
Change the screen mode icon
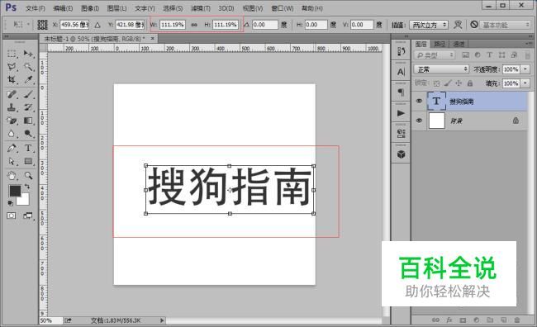coord(28,216)
